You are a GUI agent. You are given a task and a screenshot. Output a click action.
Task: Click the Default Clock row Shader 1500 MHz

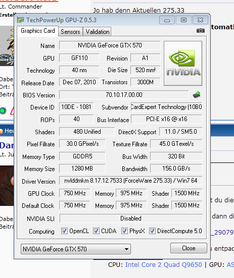[x=187, y=205]
